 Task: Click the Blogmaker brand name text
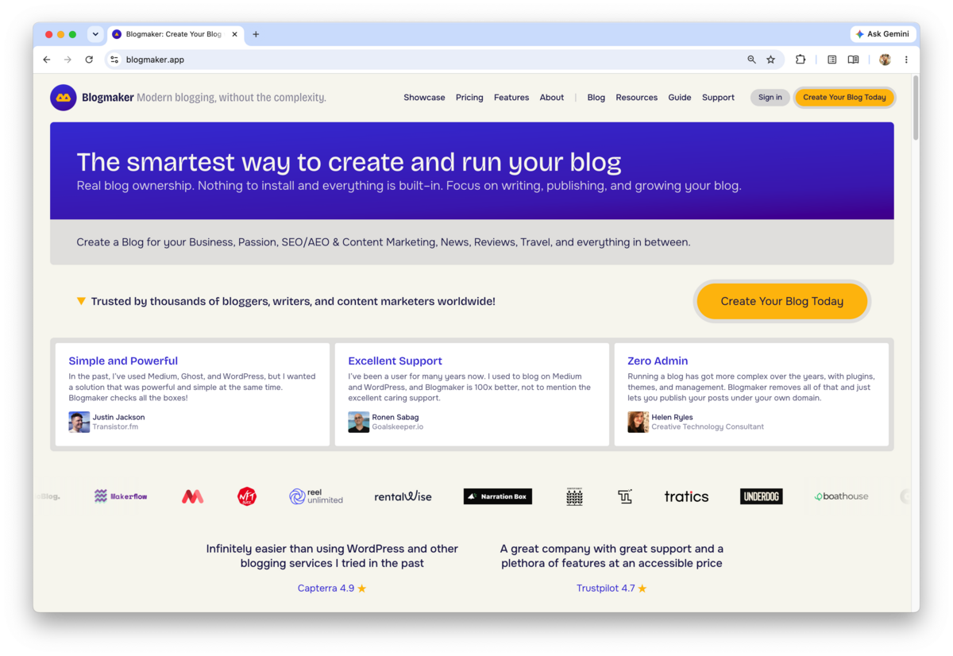click(x=107, y=98)
